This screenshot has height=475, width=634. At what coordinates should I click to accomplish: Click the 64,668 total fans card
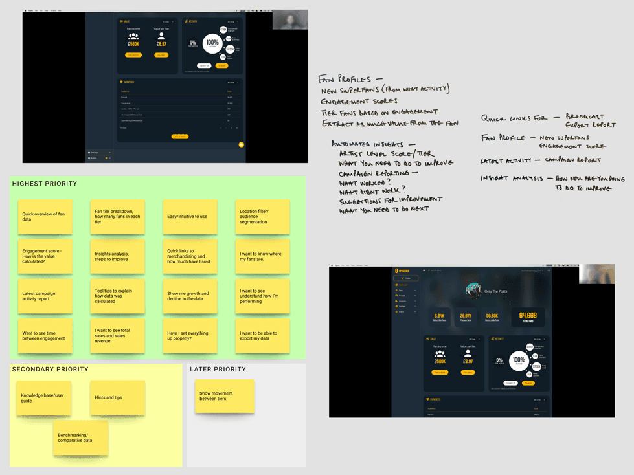pos(528,317)
